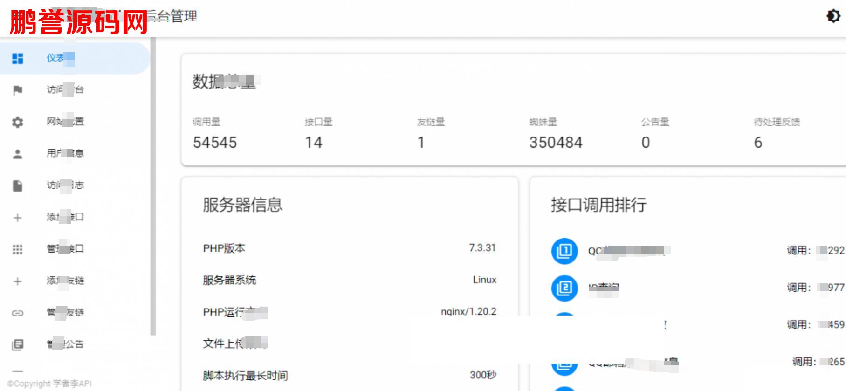Image resolution: width=846 pixels, height=391 pixels.
Task: Click the 待处理反馈 value 6
Action: [x=758, y=142]
